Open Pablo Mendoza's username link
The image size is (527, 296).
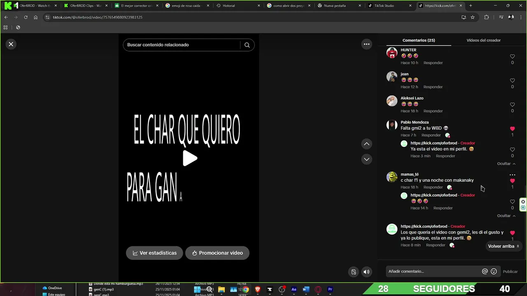point(415,122)
